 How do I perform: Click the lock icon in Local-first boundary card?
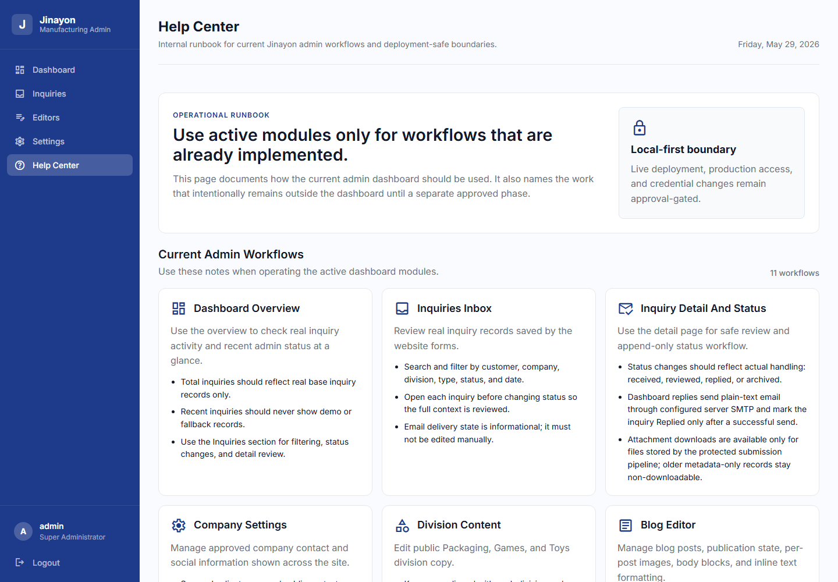(640, 127)
